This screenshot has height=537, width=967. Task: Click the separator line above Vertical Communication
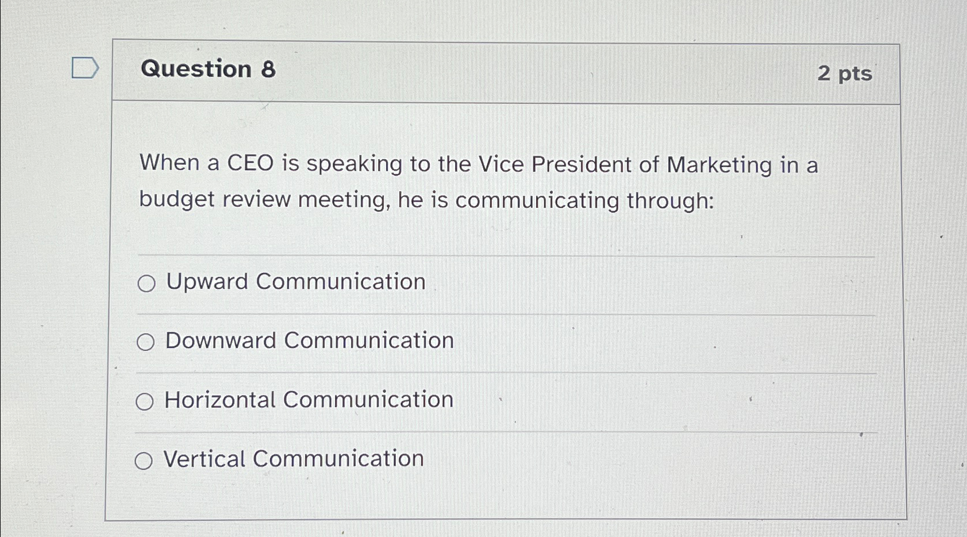click(506, 431)
